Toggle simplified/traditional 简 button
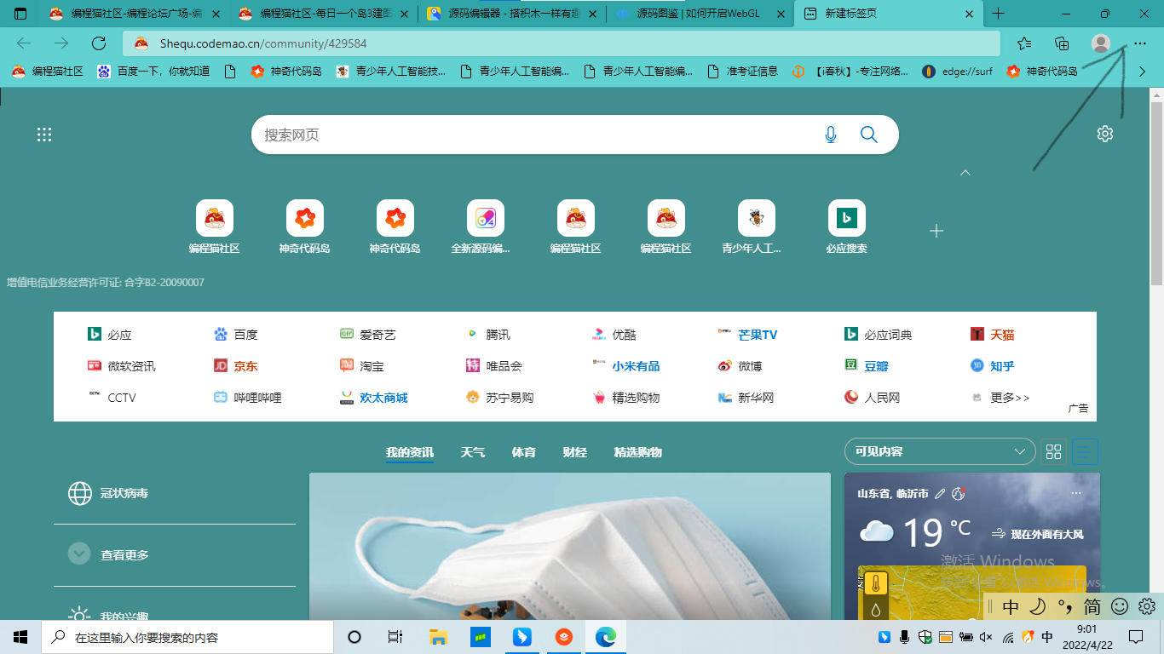Viewport: 1164px width, 654px height. pos(1092,606)
